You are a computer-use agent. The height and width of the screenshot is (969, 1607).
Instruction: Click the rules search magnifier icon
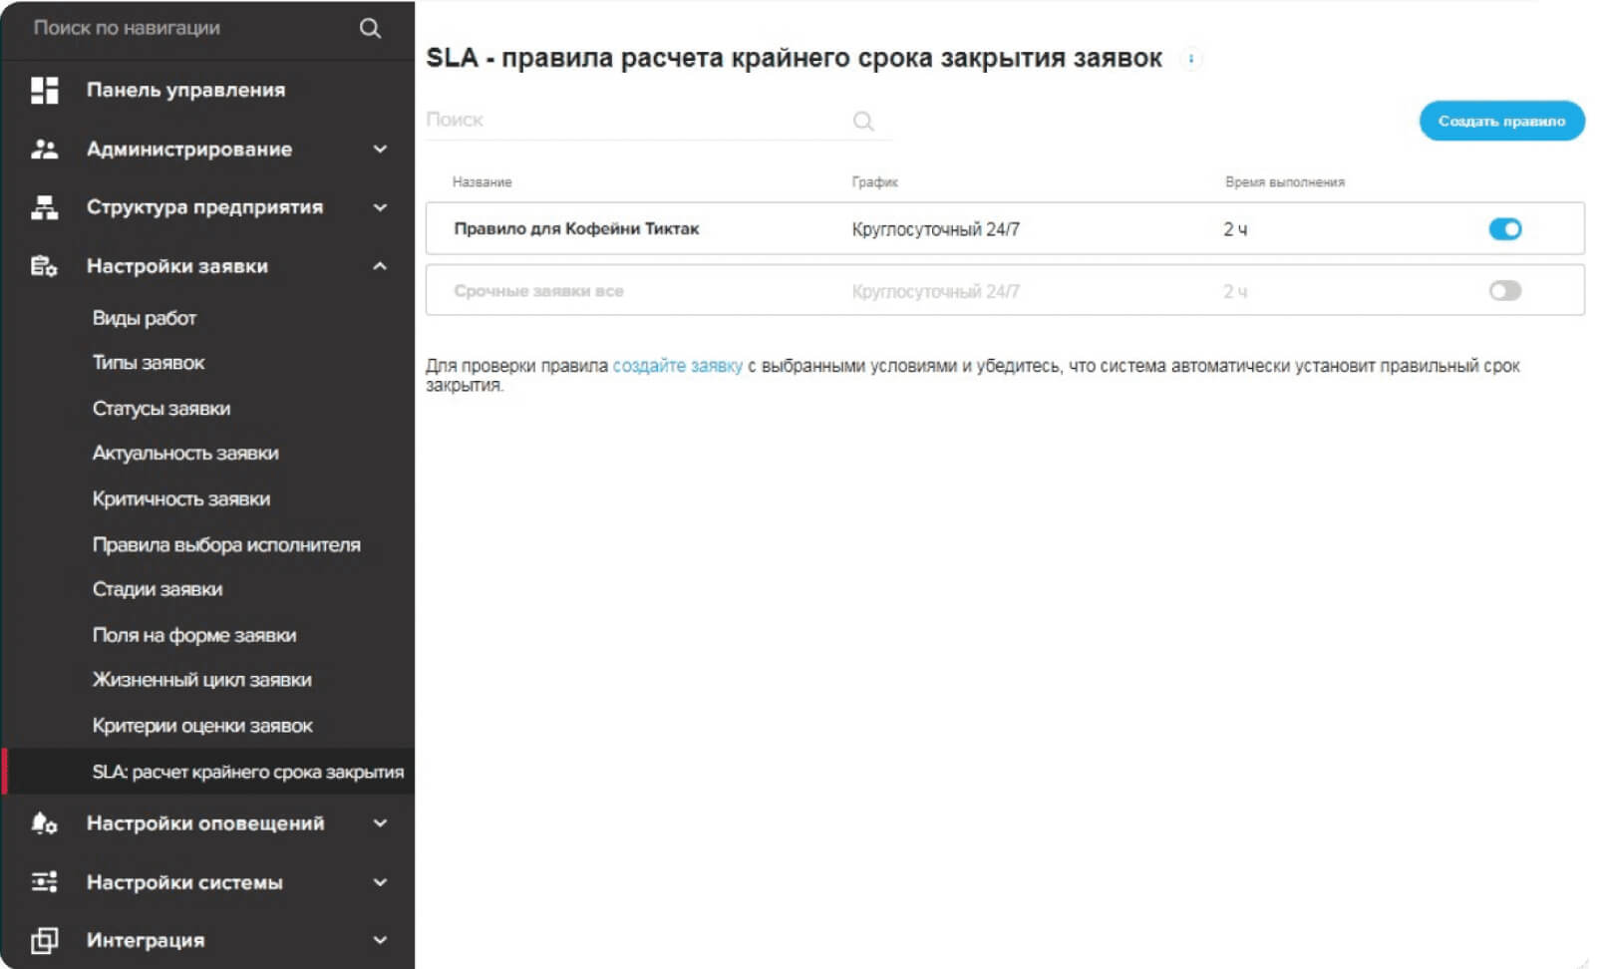863,121
